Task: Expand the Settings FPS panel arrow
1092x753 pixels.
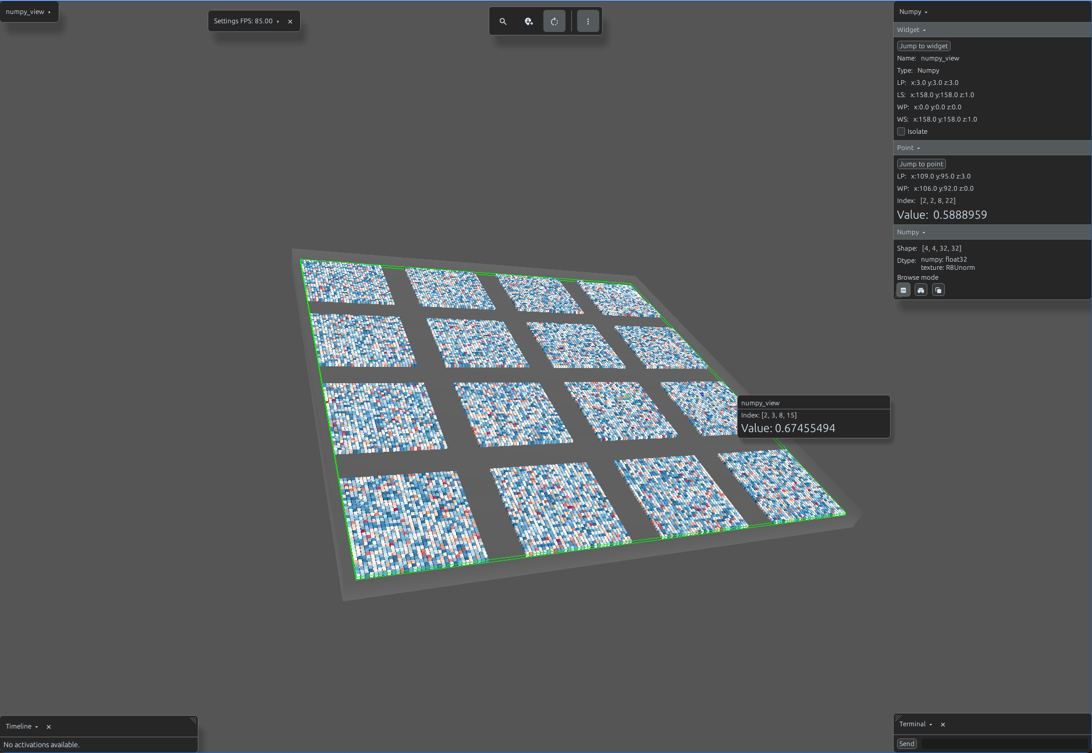Action: coord(278,22)
